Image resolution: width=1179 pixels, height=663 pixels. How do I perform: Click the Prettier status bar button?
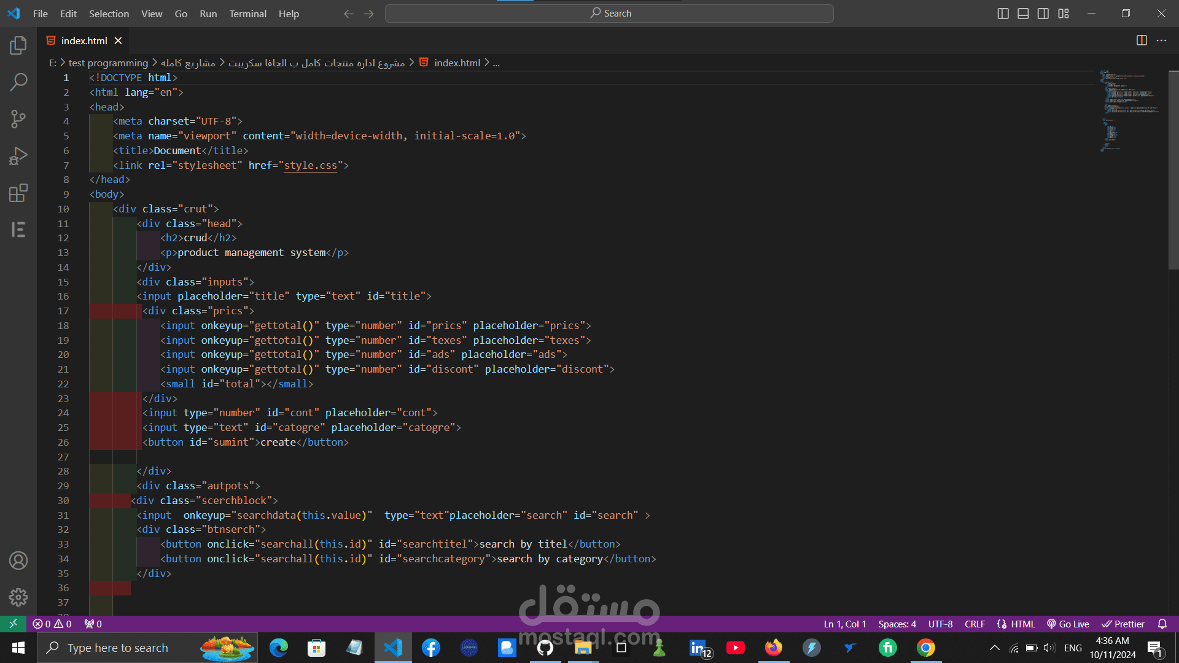point(1123,624)
